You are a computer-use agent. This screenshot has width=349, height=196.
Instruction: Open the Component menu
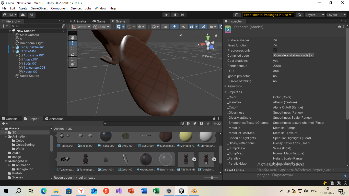coord(59,8)
